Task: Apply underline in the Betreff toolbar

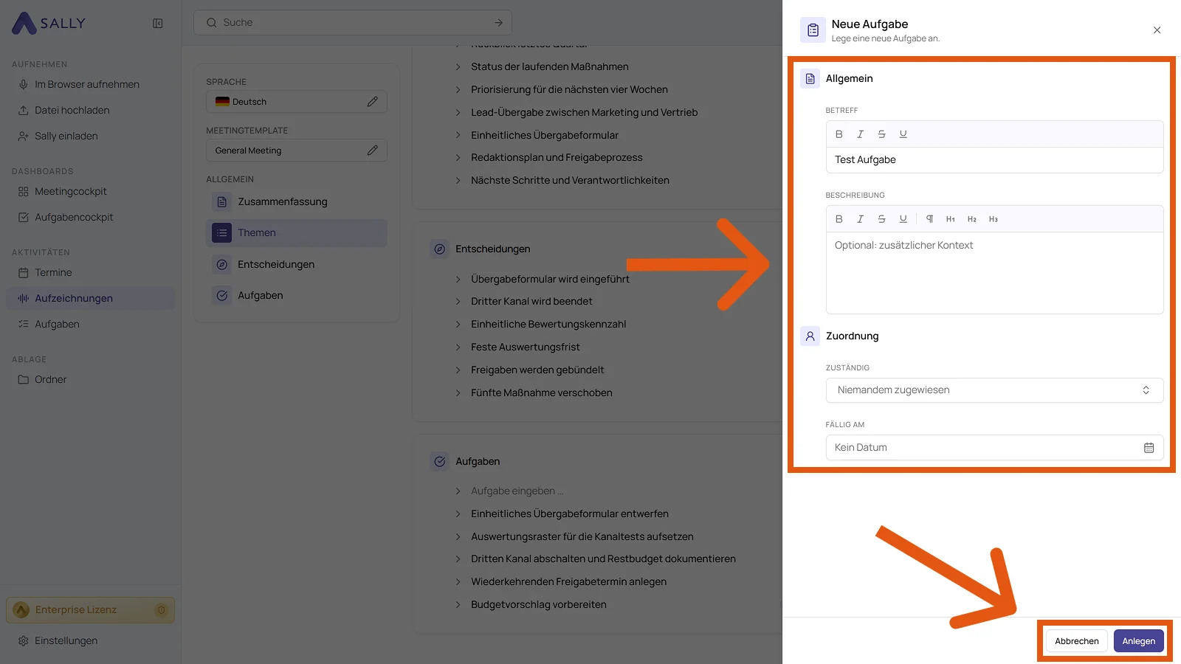Action: click(x=903, y=134)
